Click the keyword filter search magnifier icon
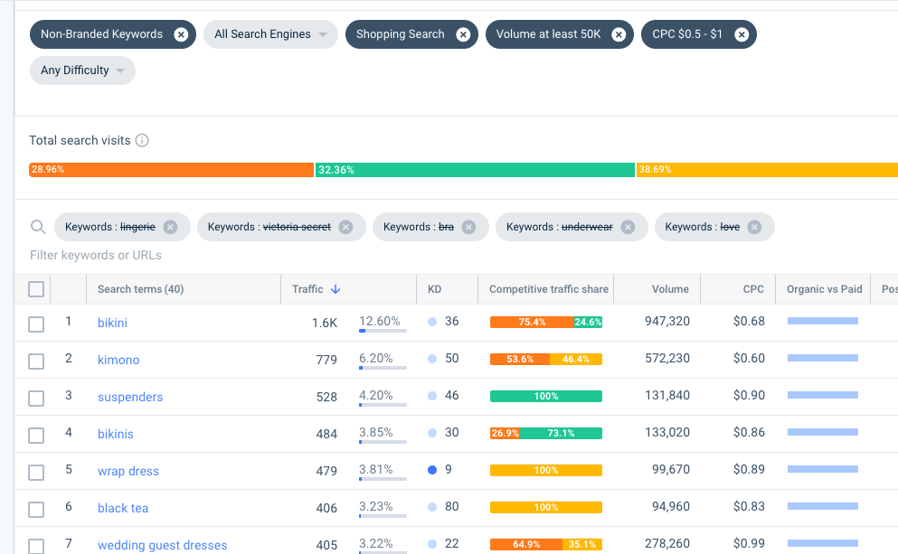This screenshot has height=554, width=898. click(38, 227)
